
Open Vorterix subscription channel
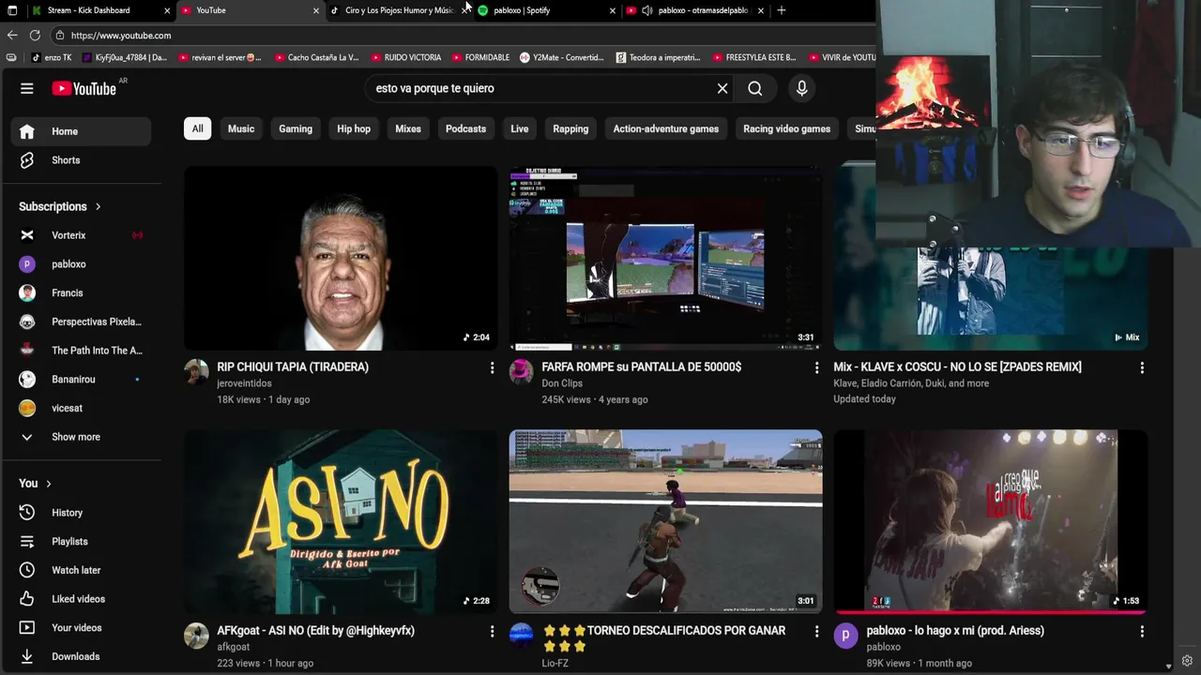[81, 235]
